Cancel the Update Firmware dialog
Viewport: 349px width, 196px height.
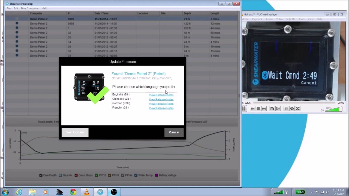point(174,132)
